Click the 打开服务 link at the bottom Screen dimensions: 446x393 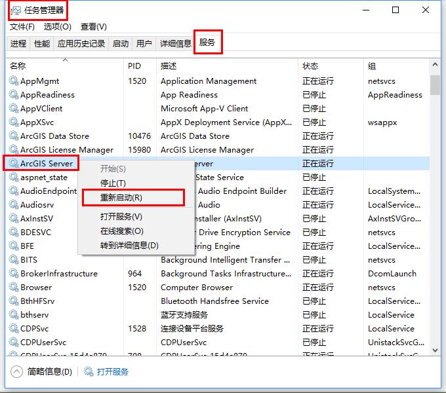coord(113,371)
